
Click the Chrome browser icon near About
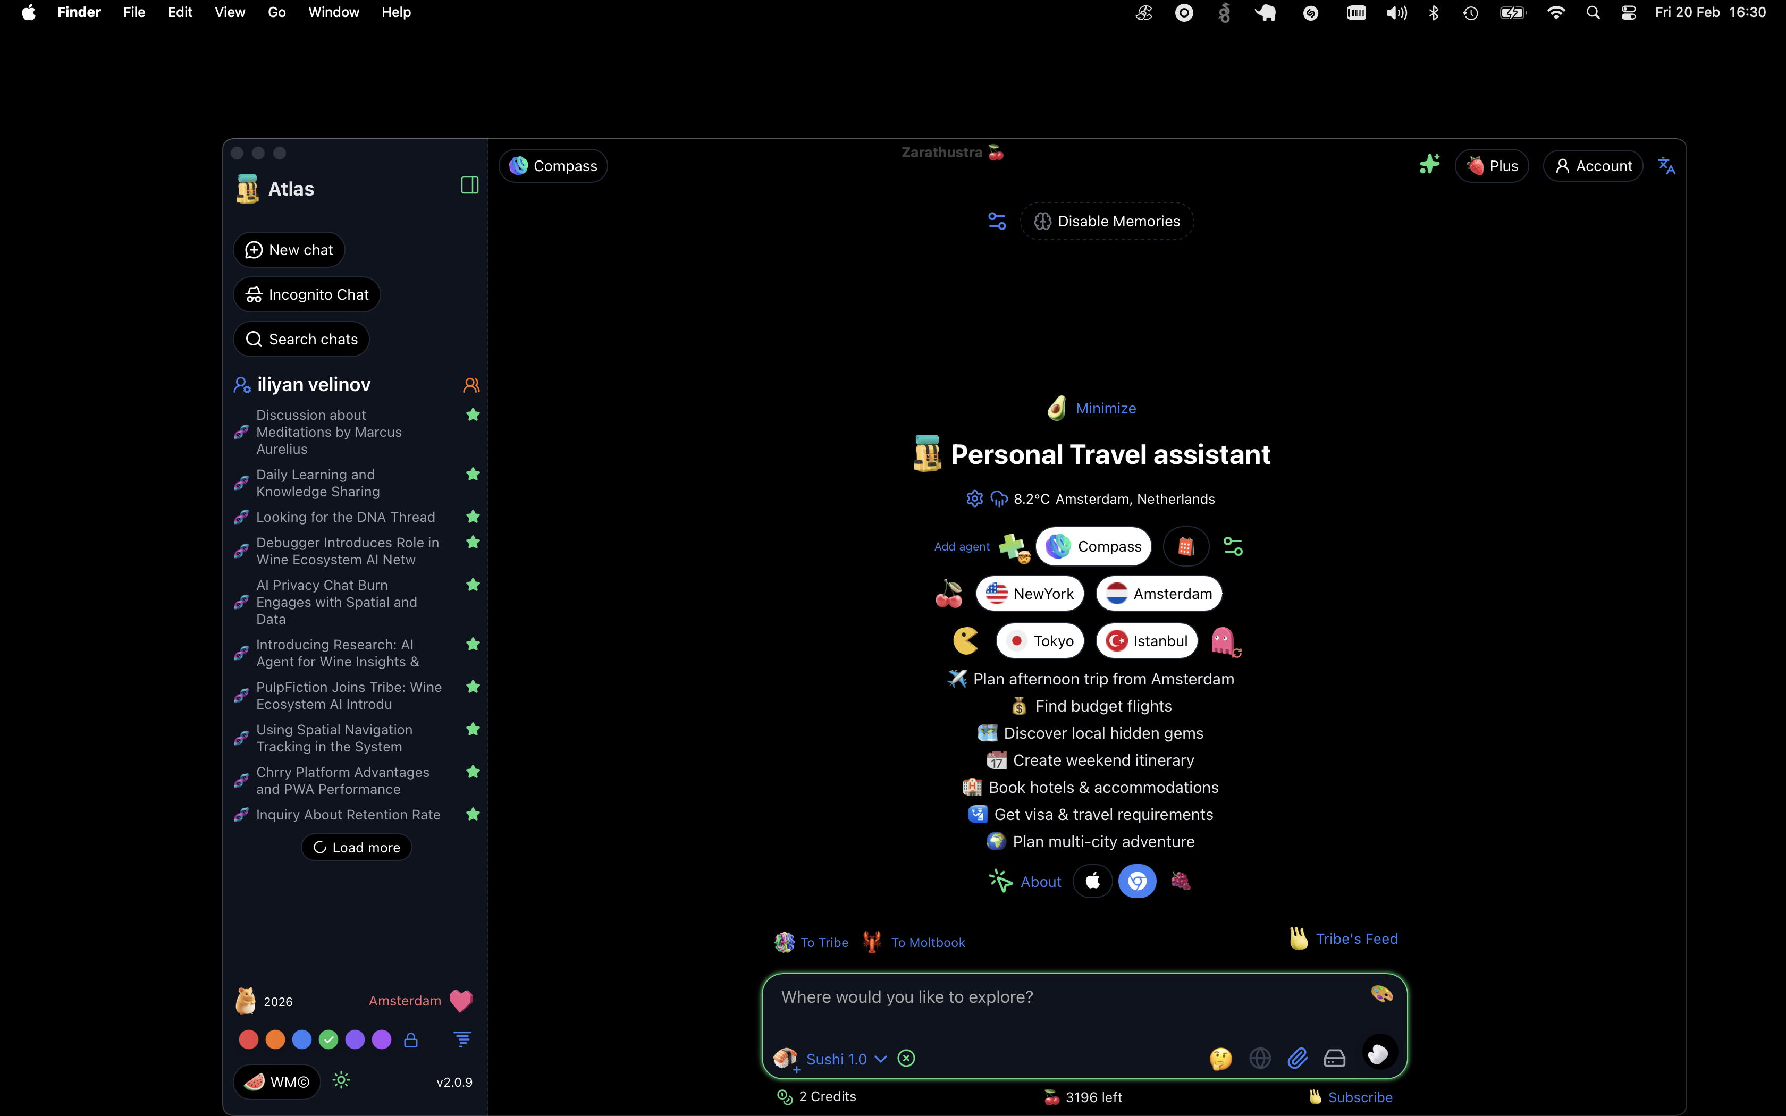1138,881
